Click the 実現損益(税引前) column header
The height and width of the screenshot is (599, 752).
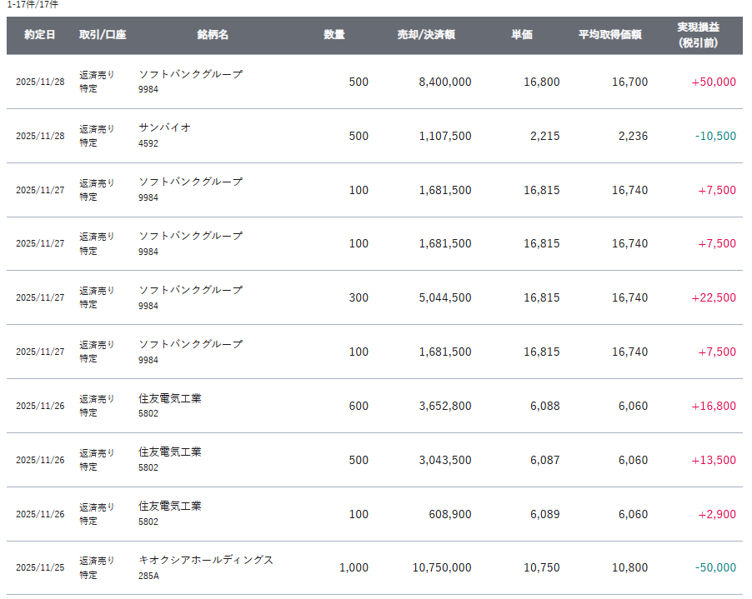[x=698, y=35]
